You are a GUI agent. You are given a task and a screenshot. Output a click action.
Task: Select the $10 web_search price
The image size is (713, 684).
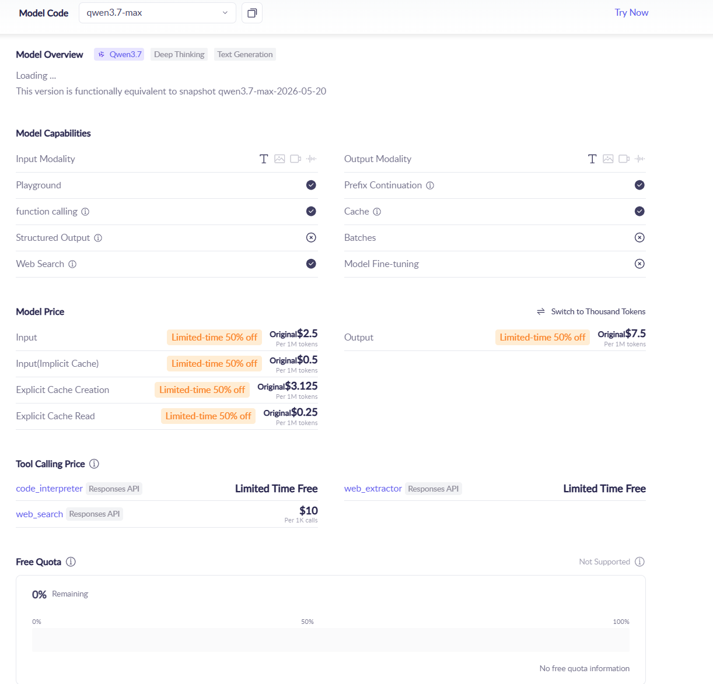(308, 510)
